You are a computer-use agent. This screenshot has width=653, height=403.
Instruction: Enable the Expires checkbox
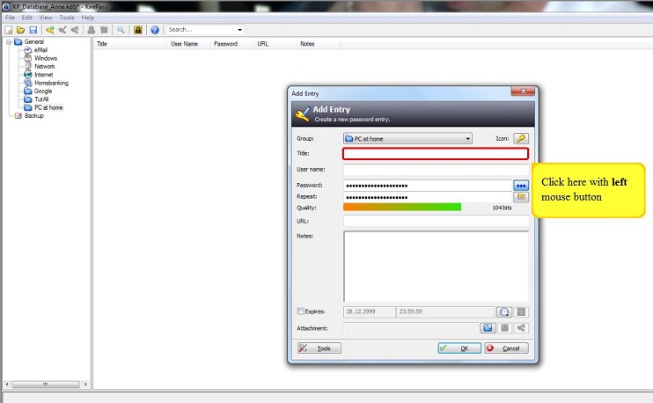(x=302, y=311)
